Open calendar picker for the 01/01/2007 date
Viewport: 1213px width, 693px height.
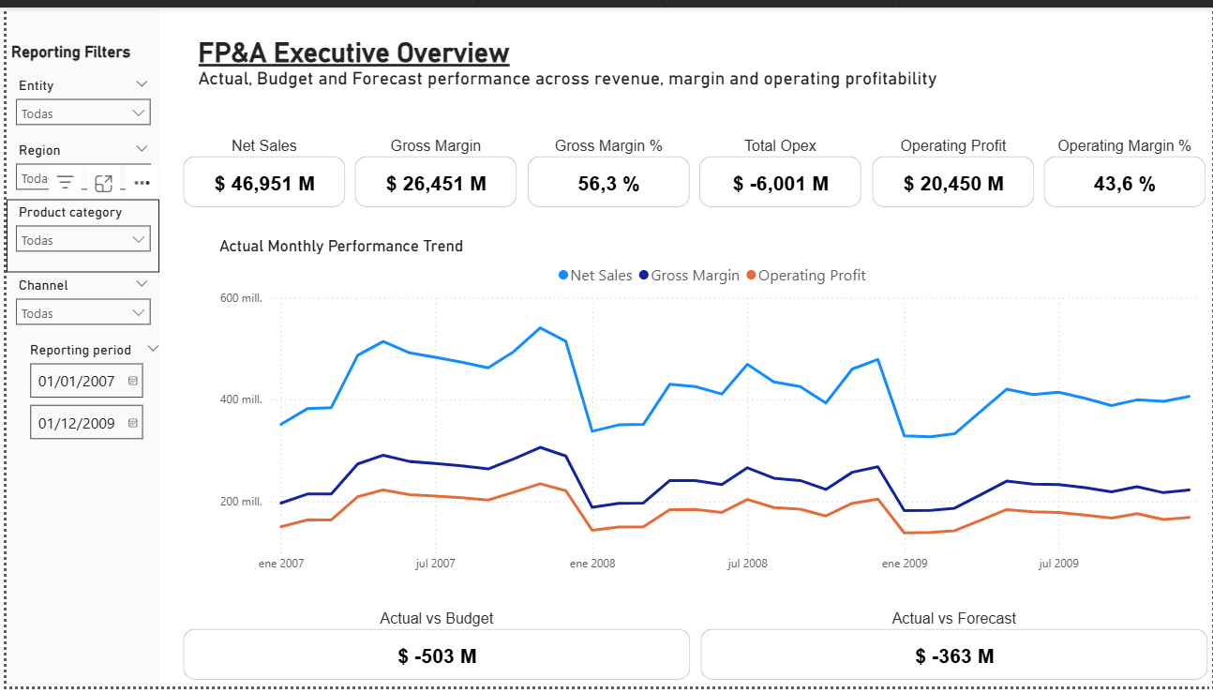(x=131, y=380)
